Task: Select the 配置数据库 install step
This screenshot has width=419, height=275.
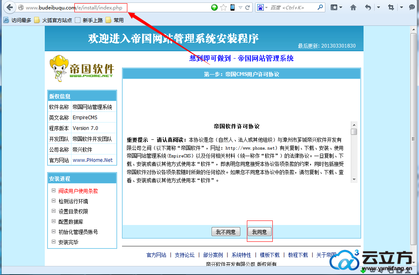Action: (71, 222)
